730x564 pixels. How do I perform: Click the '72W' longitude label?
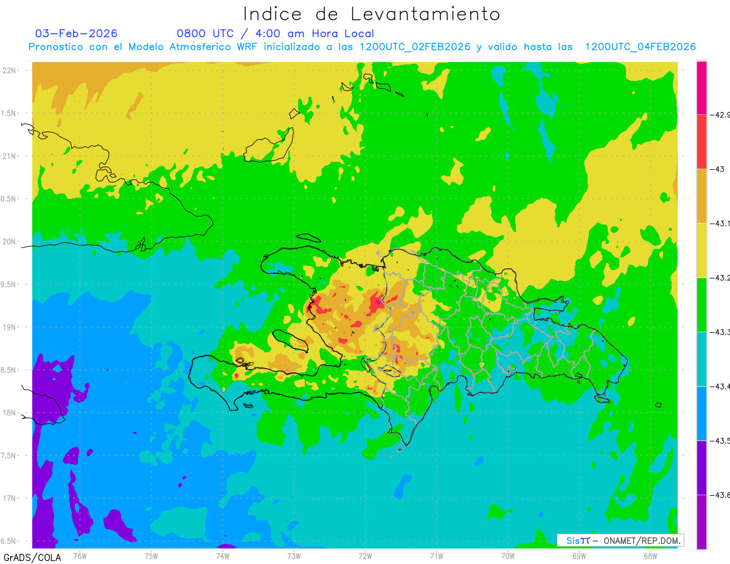tap(365, 556)
